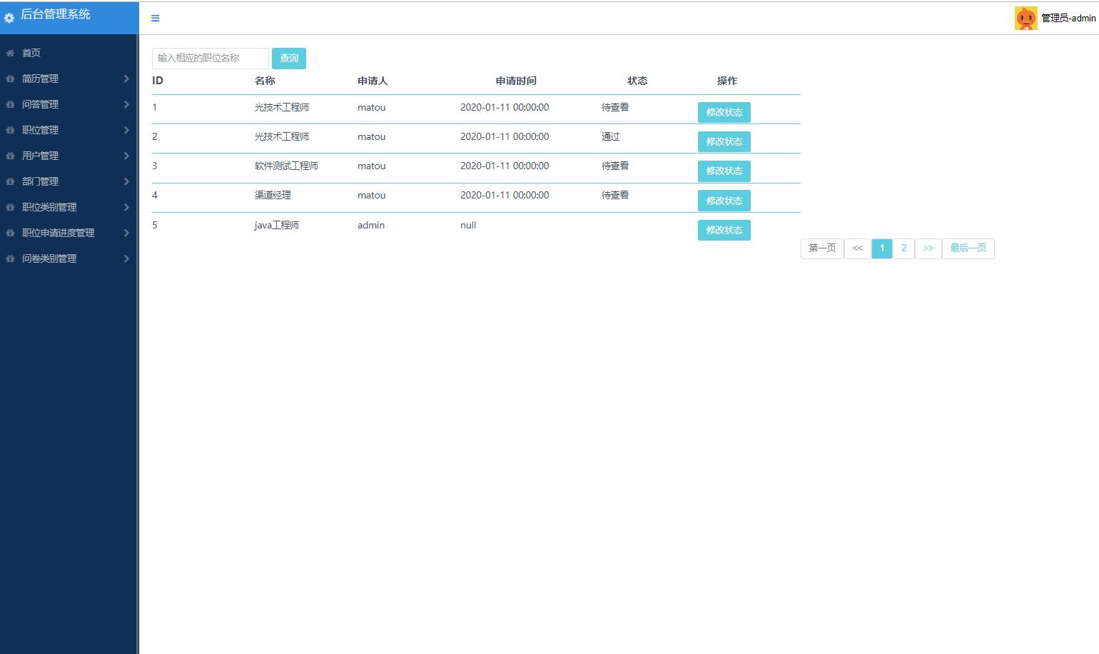Viewport: 1099px width, 654px height.
Task: Expand the 职位管理 chevron arrow
Action: click(x=126, y=130)
